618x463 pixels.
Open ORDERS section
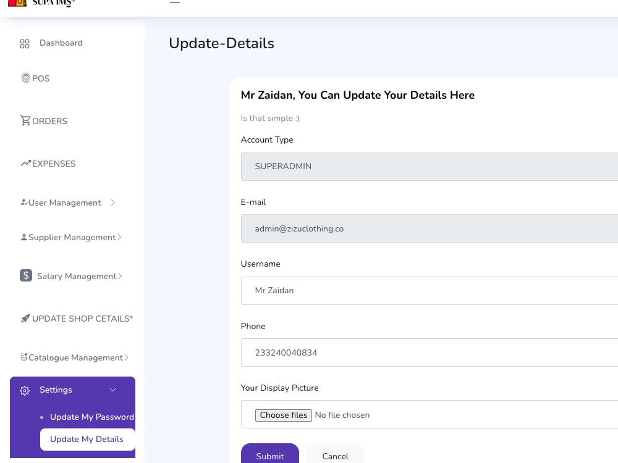49,121
